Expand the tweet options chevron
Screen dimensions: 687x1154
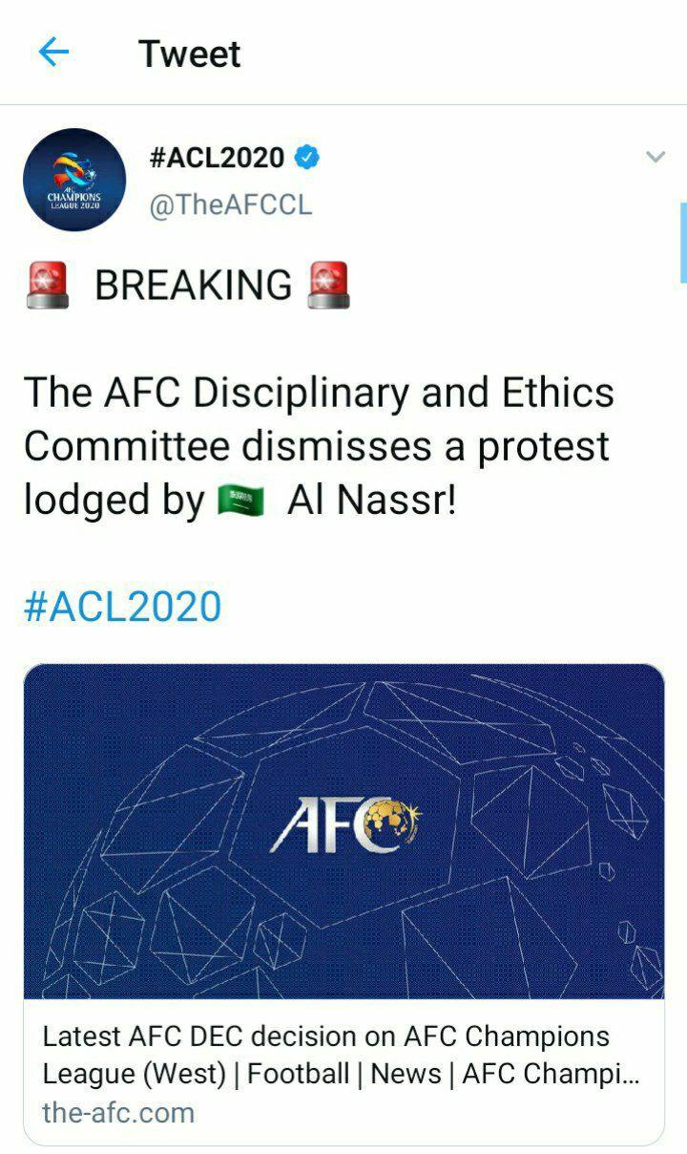655,157
